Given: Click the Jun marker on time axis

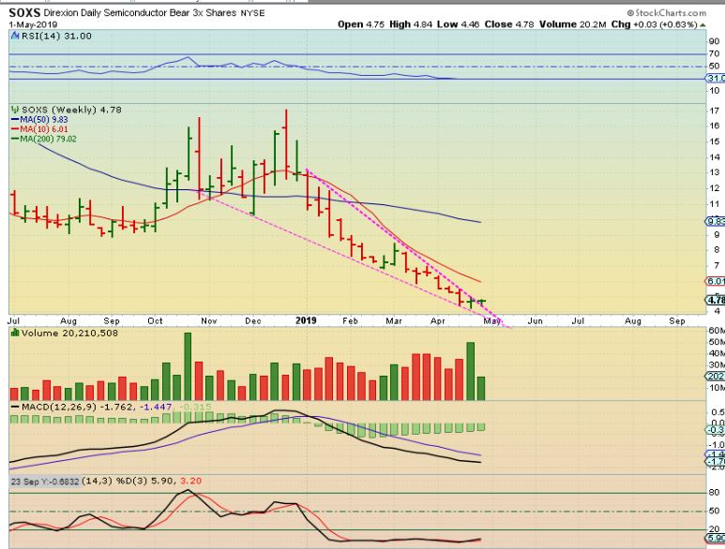Looking at the screenshot, I should click(x=535, y=320).
